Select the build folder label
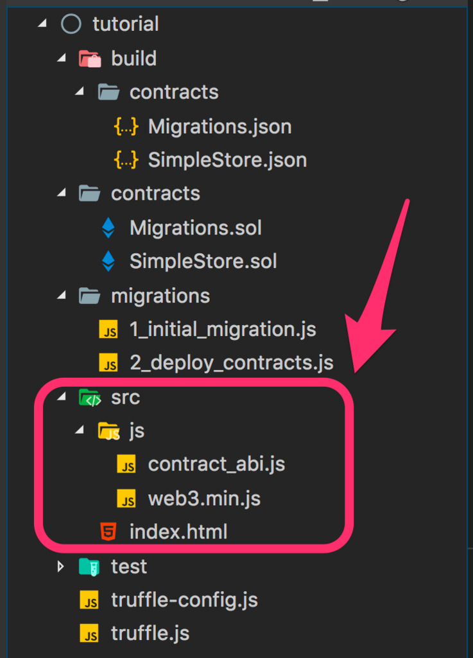 pos(133,58)
